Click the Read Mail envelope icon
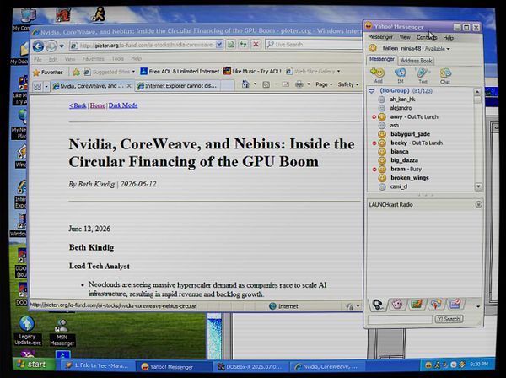The height and width of the screenshot is (378, 506). coord(286,84)
